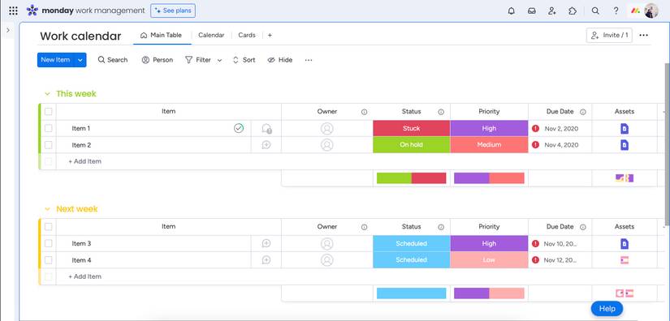Screen dimensions: 670x321
Task: Open board Search
Action: (x=113, y=60)
